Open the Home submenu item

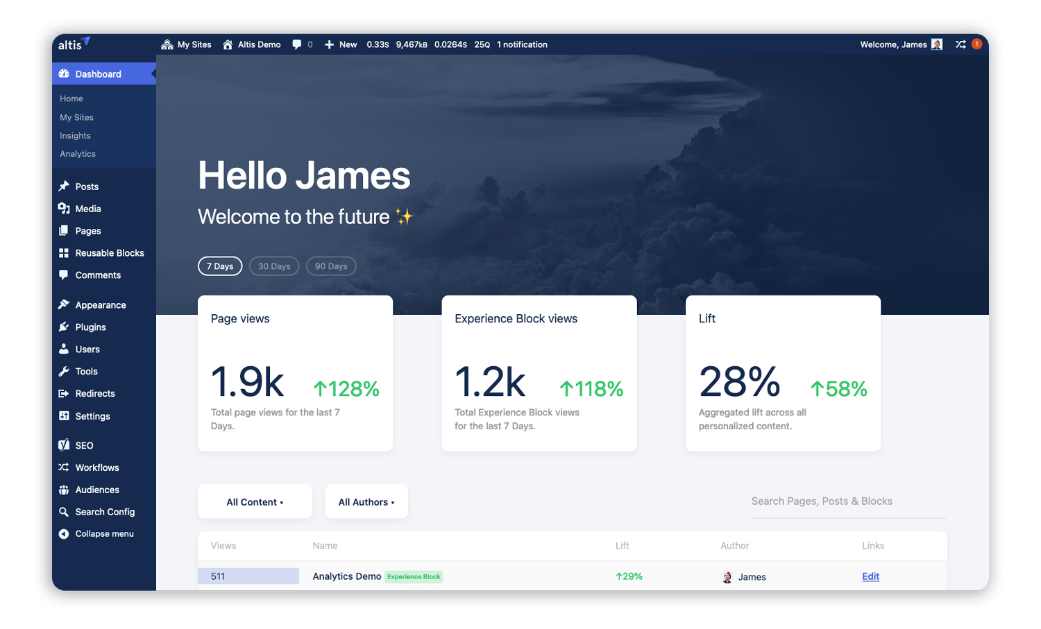coord(71,98)
